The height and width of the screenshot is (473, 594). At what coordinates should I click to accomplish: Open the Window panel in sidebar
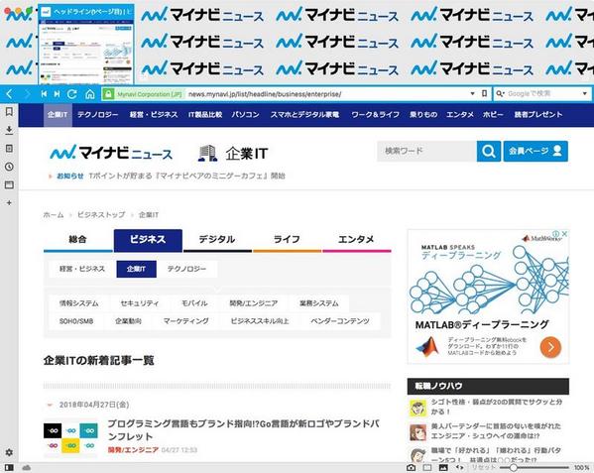(9, 184)
